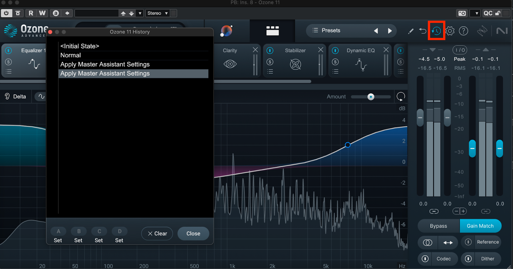Toggle the Codec power button
Image resolution: width=513 pixels, height=269 pixels.
pyautogui.click(x=425, y=259)
